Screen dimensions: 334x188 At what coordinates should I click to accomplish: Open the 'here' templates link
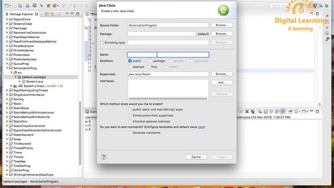click(201, 127)
